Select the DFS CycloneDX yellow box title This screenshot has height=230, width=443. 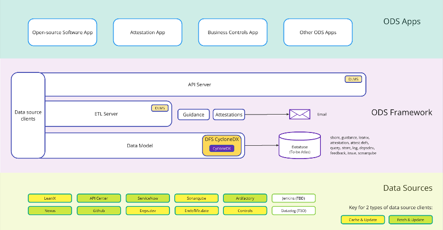222,139
